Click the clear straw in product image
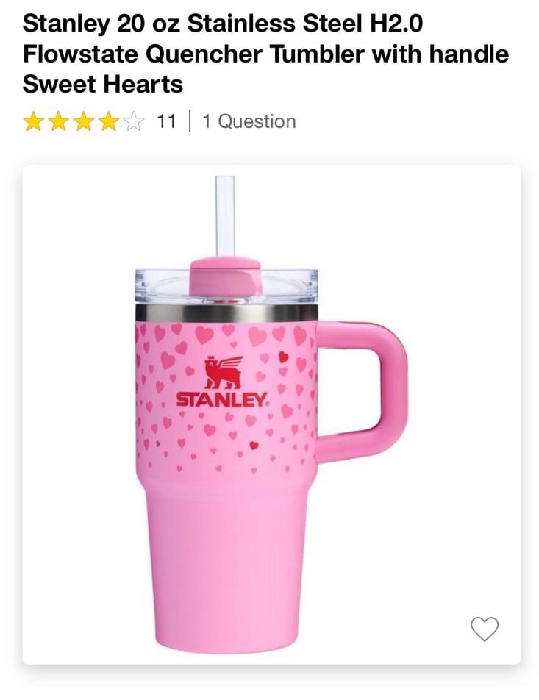 click(224, 216)
